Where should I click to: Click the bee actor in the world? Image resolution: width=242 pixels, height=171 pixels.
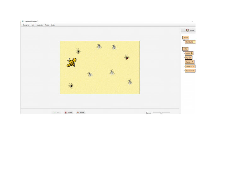(x=72, y=62)
